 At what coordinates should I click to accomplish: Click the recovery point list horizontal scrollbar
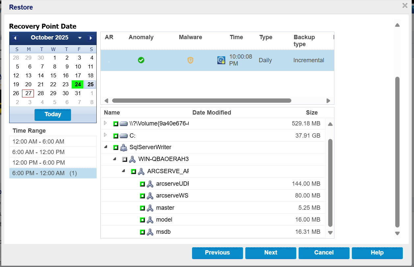(x=201, y=101)
